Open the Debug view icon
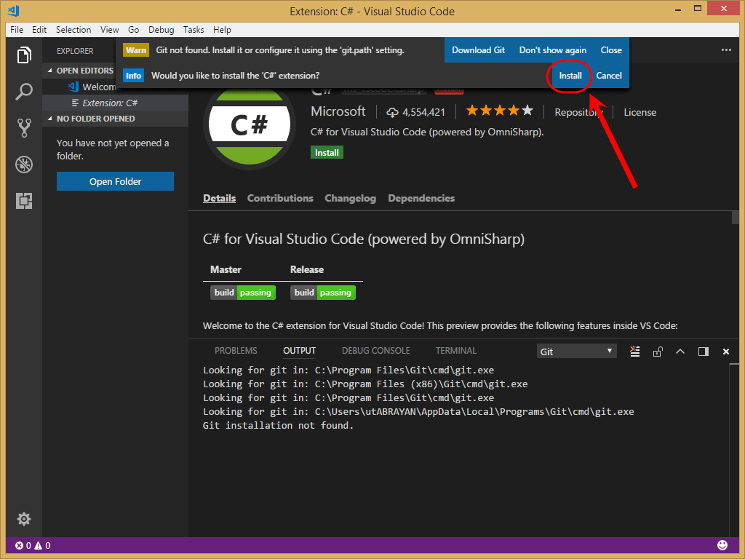Image resolution: width=745 pixels, height=559 pixels. pyautogui.click(x=24, y=164)
